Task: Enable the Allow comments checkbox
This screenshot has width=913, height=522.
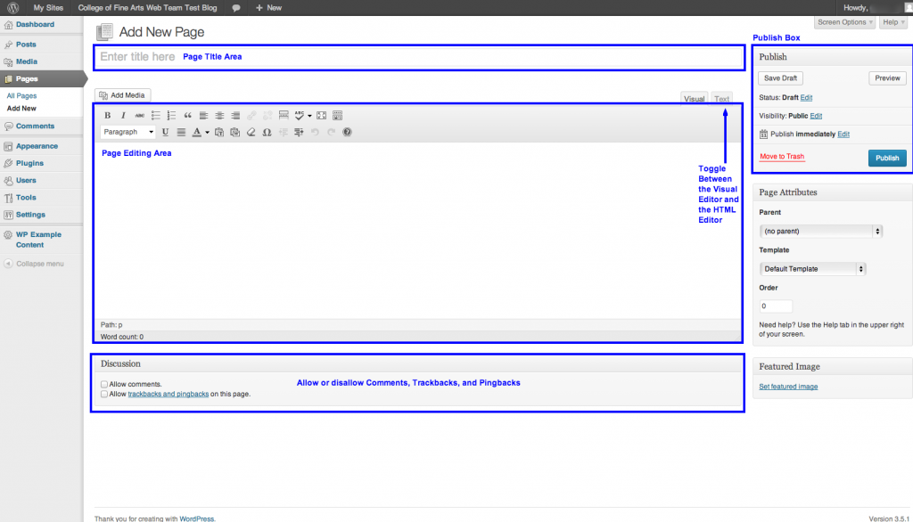Action: (x=104, y=384)
